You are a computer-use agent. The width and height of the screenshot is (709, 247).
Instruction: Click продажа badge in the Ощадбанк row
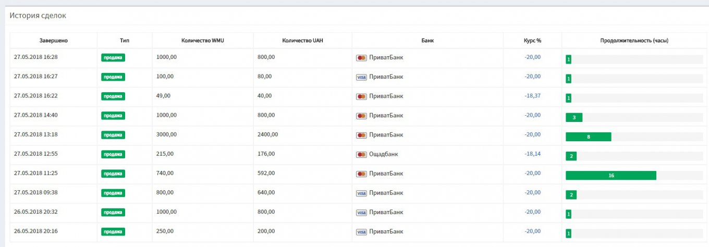(113, 154)
